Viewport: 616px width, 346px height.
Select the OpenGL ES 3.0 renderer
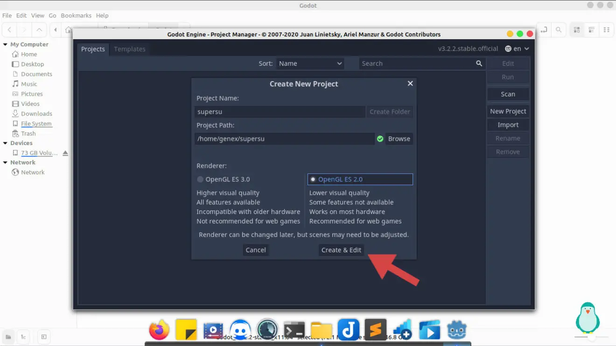coord(223,179)
